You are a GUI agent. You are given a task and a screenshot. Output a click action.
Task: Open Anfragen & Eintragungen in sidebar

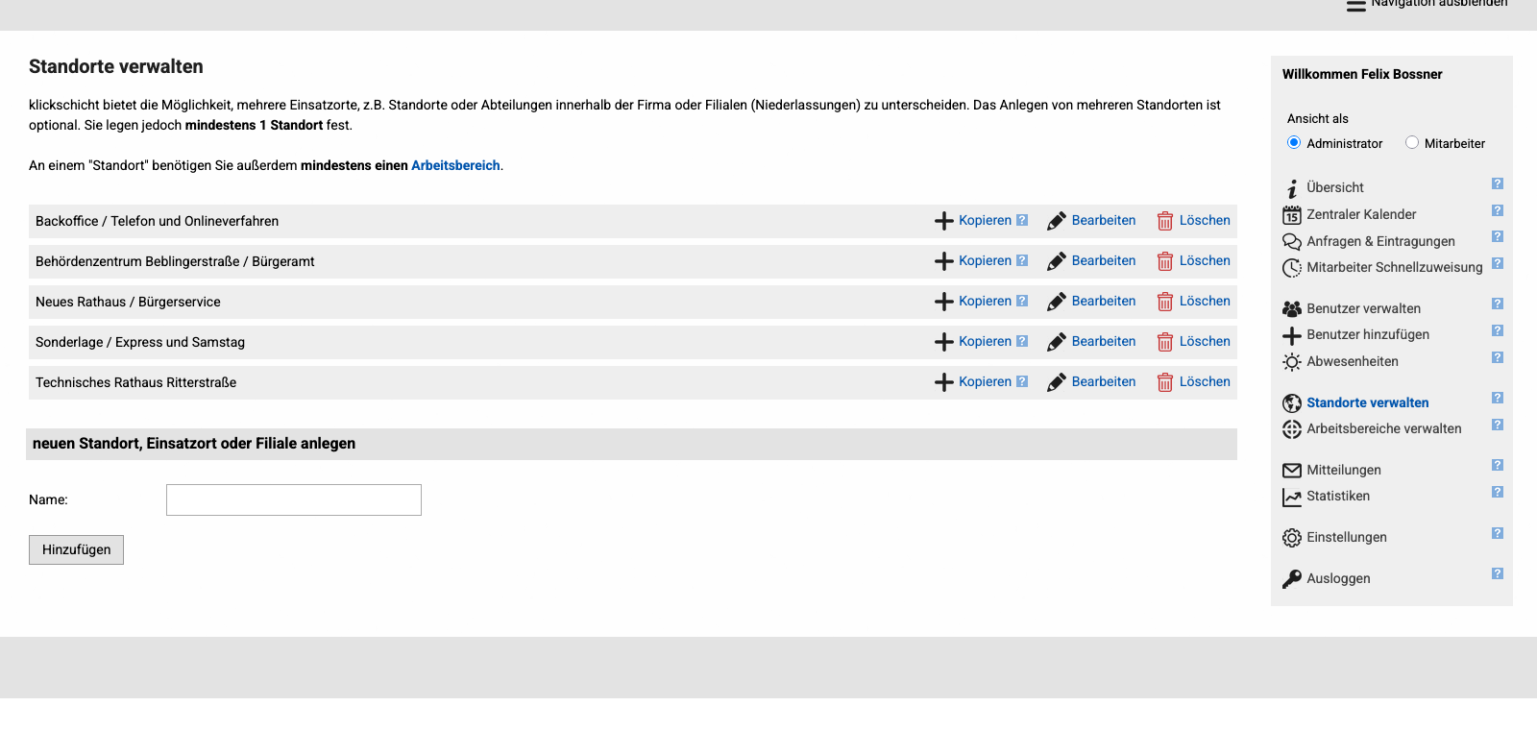1380,241
